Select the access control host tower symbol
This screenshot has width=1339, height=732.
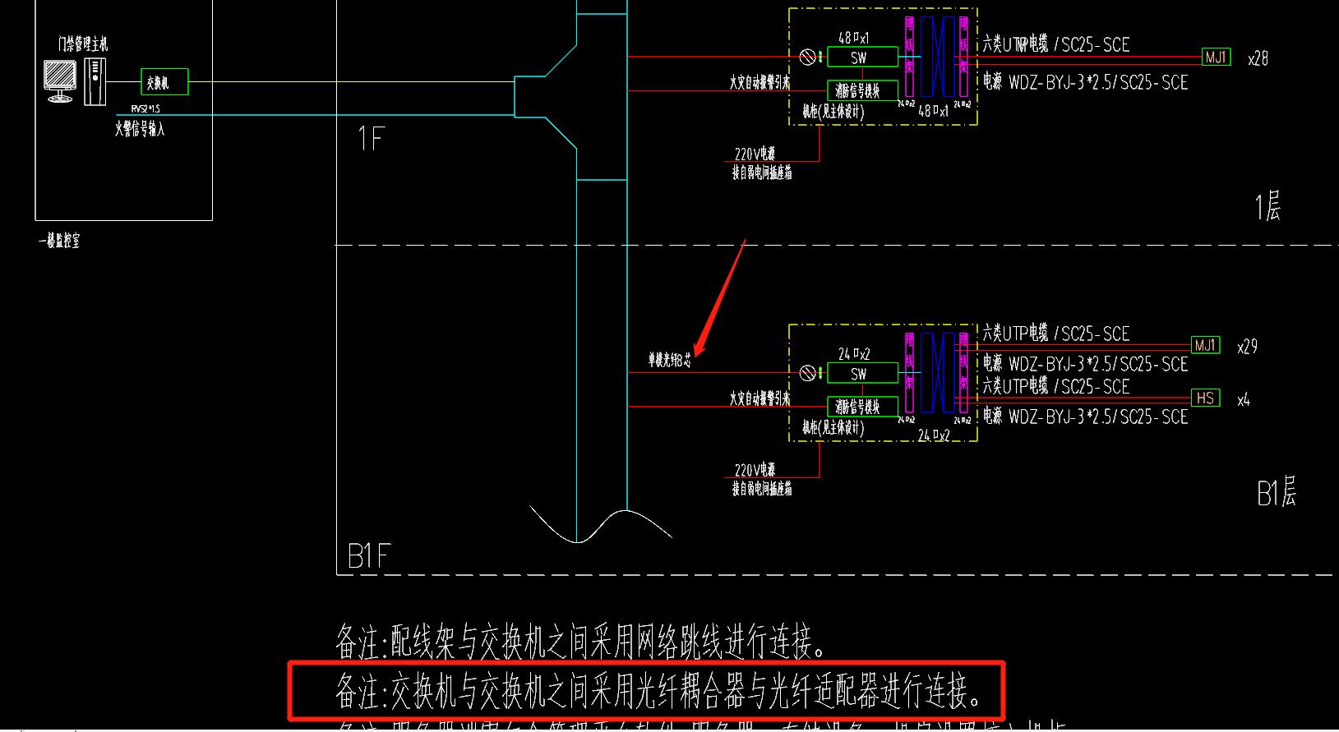pyautogui.click(x=95, y=81)
